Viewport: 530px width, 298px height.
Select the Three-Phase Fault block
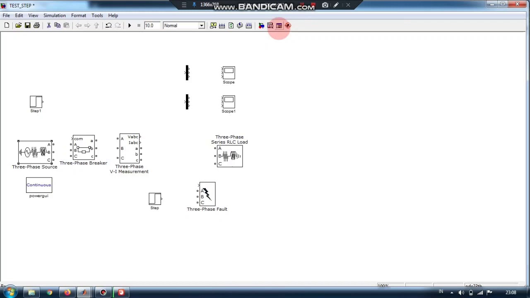point(207,194)
